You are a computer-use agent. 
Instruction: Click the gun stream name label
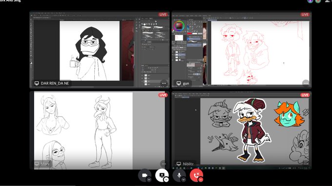pos(186,84)
